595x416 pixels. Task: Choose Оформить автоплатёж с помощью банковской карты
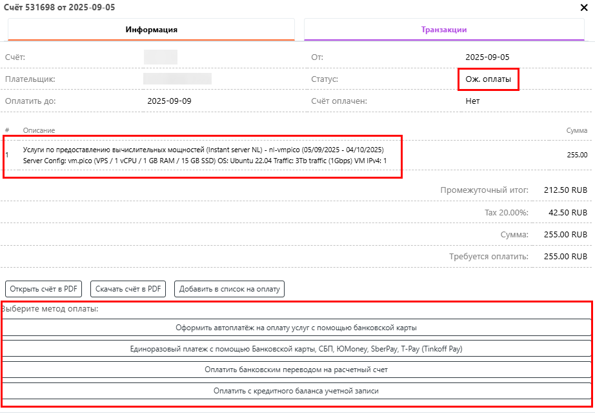296,328
